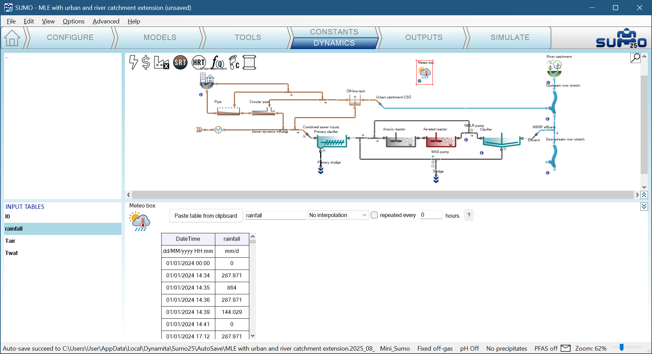
Task: Click the HRT calculation icon
Action: (199, 62)
